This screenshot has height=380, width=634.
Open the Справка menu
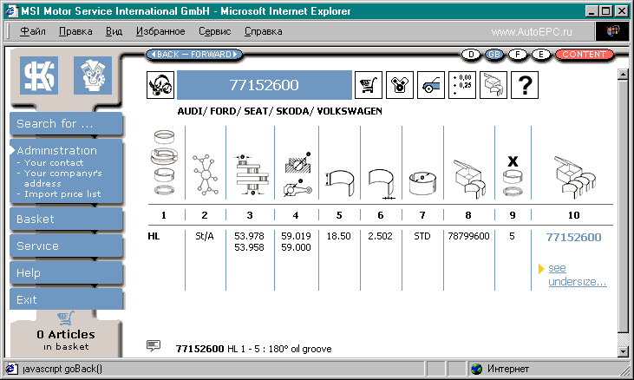click(x=263, y=31)
